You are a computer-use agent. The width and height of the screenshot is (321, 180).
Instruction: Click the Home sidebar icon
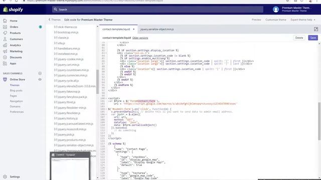(x=5, y=21)
